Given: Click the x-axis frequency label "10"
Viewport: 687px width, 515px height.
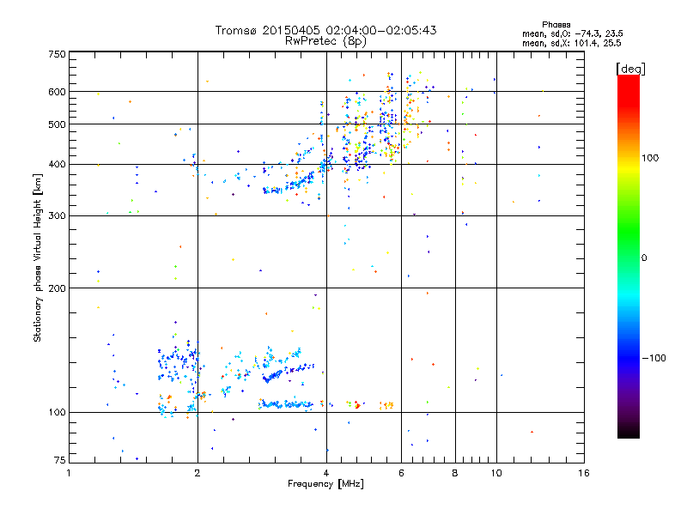Looking at the screenshot, I should coord(496,473).
